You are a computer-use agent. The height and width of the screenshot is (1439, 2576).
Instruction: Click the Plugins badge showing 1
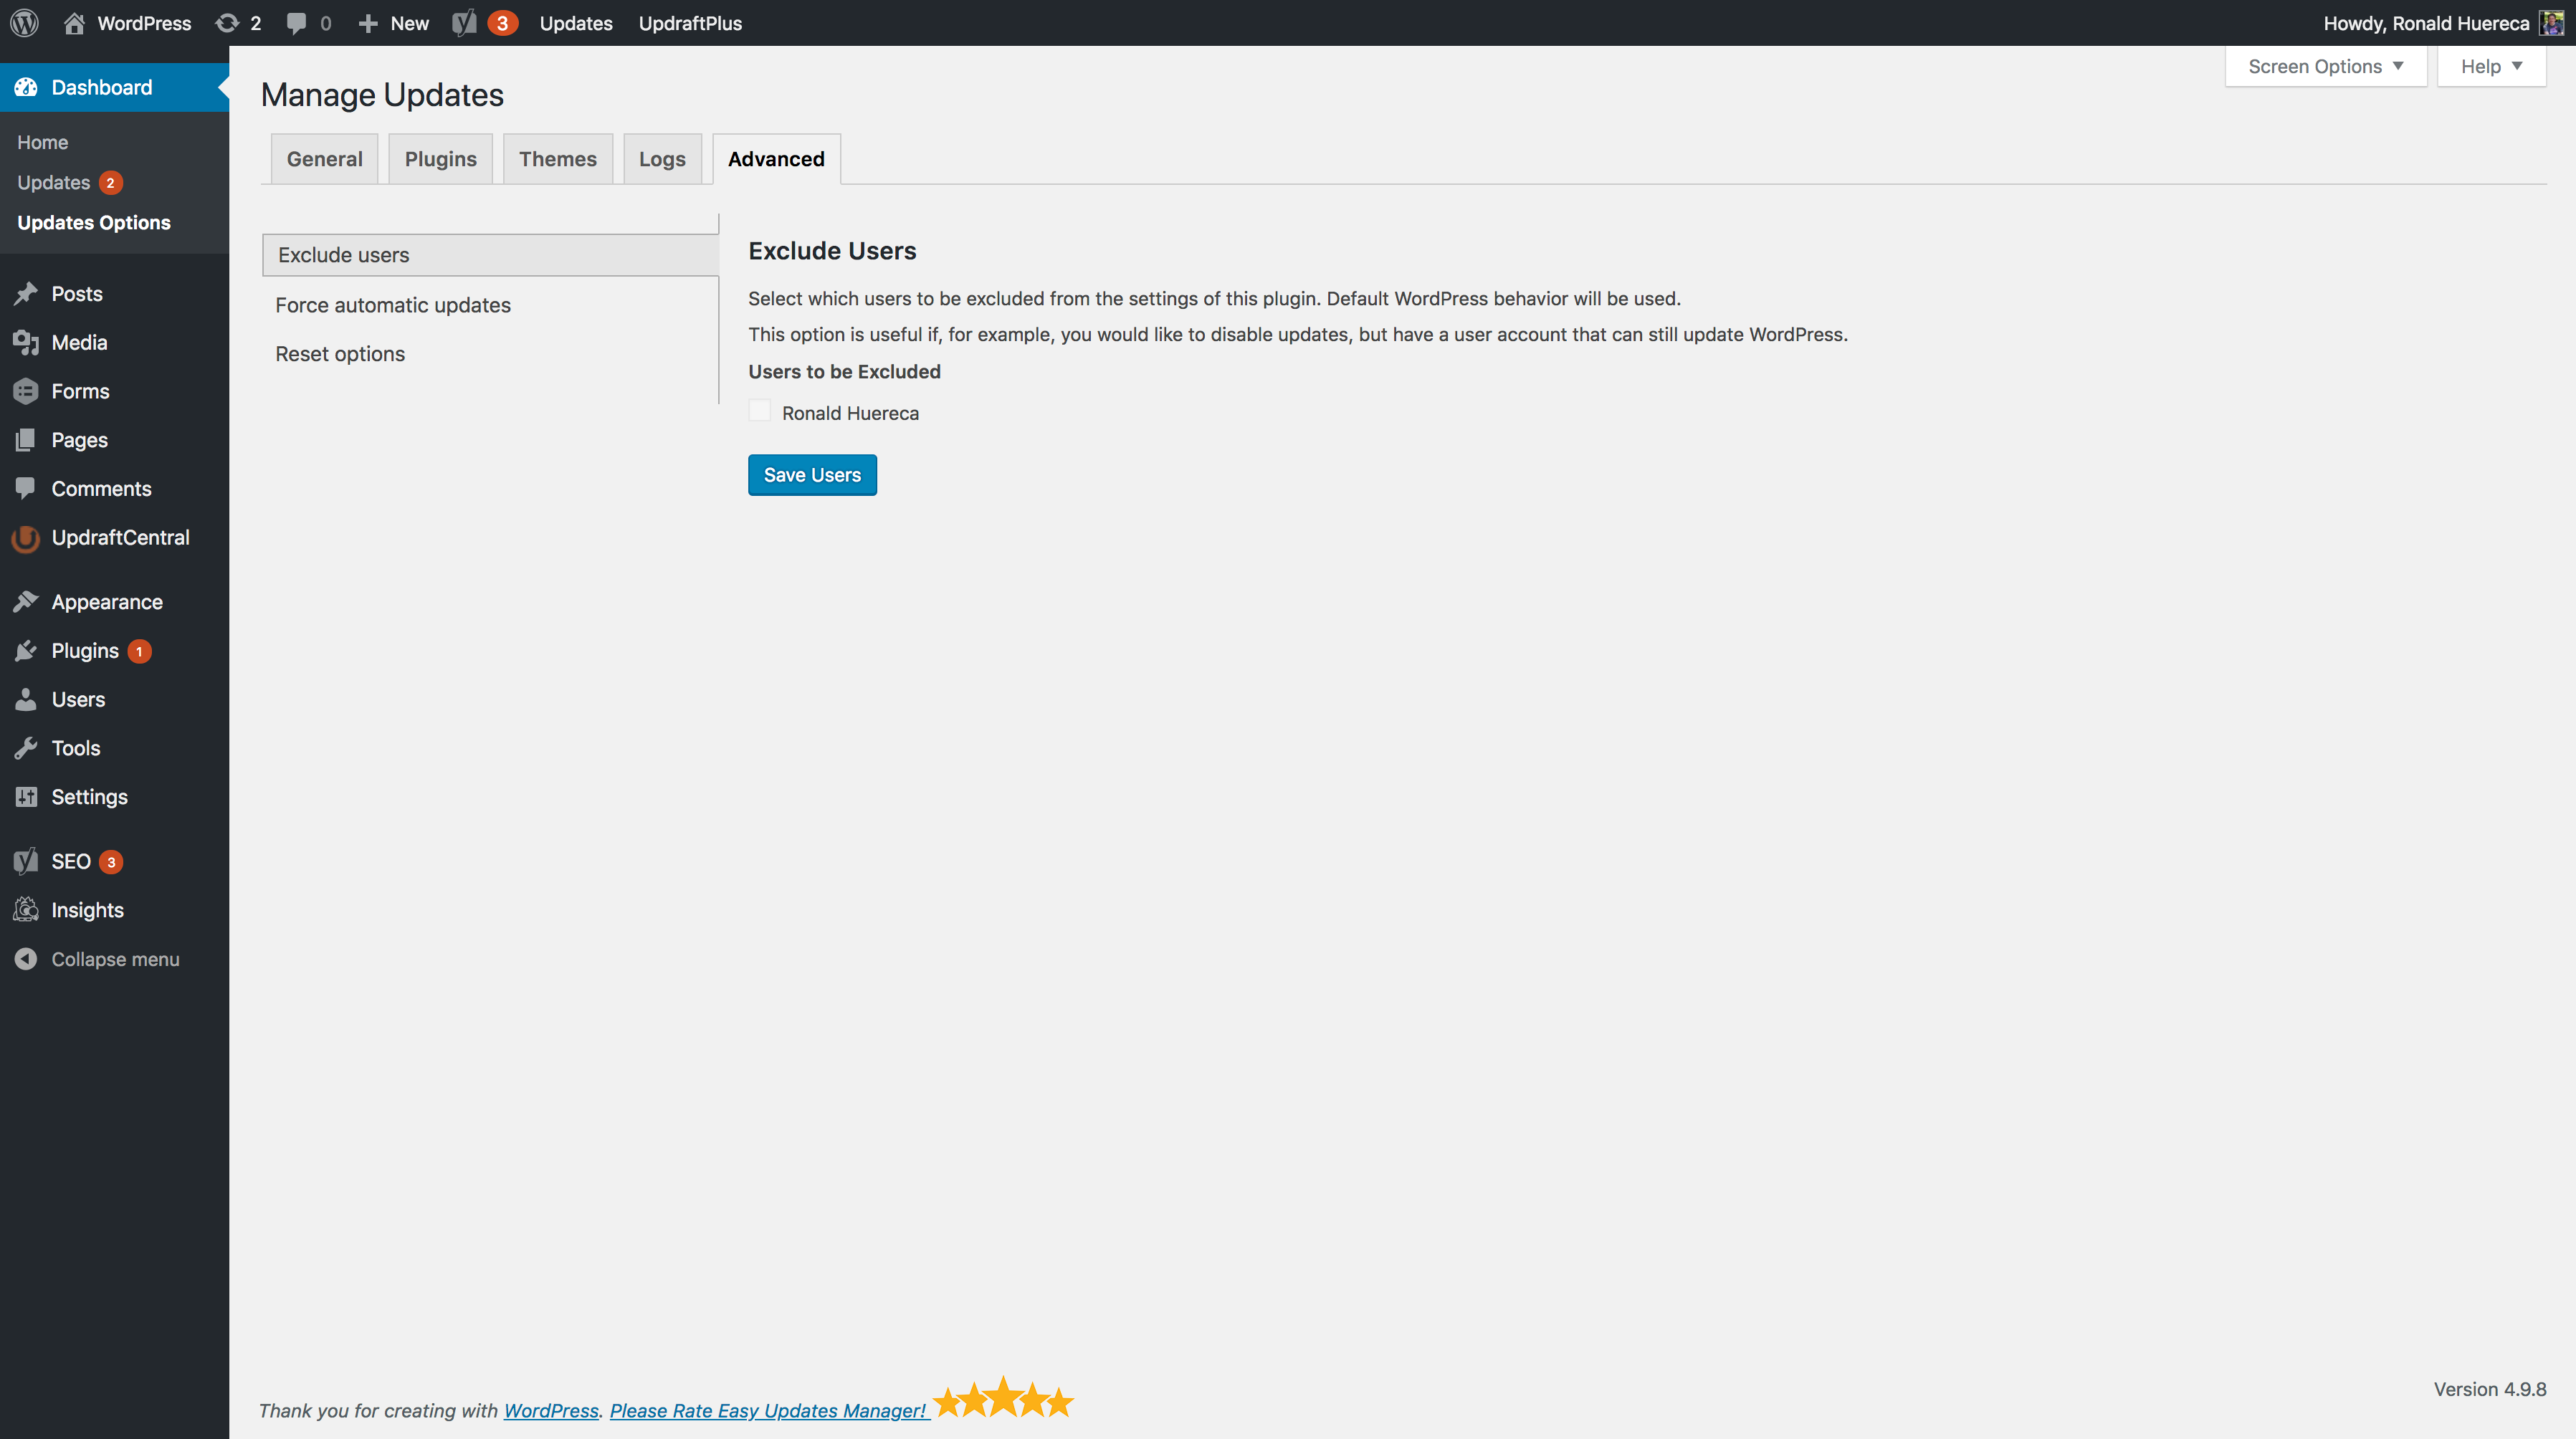(x=139, y=652)
